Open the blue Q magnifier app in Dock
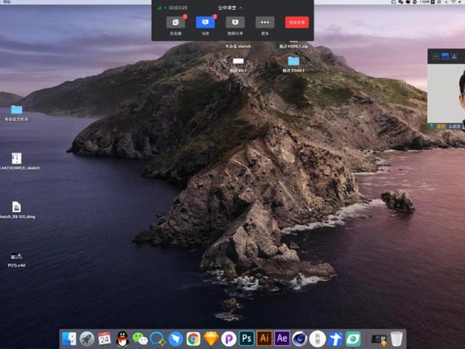The width and height of the screenshot is (465, 349). click(x=158, y=339)
